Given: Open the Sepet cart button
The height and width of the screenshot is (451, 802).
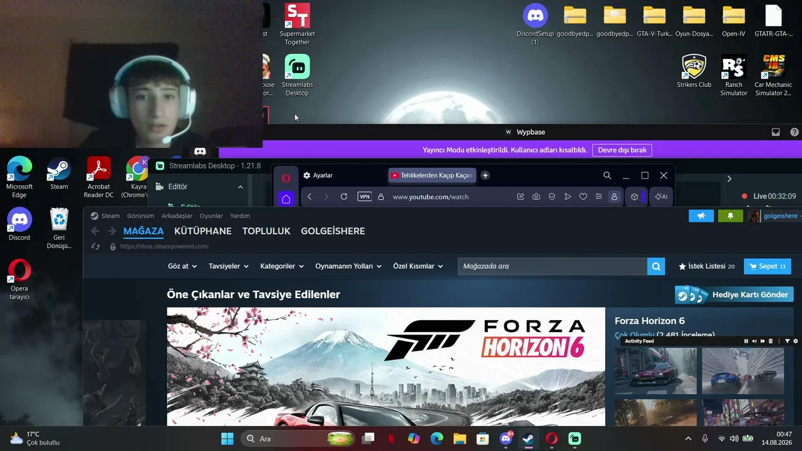Looking at the screenshot, I should pos(768,266).
